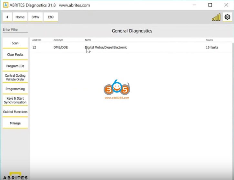Focus the Enter Filter field
The image size is (234, 180).
(x=15, y=30)
